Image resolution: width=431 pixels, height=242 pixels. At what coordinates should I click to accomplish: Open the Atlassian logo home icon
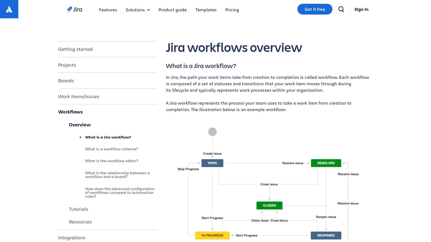coord(9,9)
